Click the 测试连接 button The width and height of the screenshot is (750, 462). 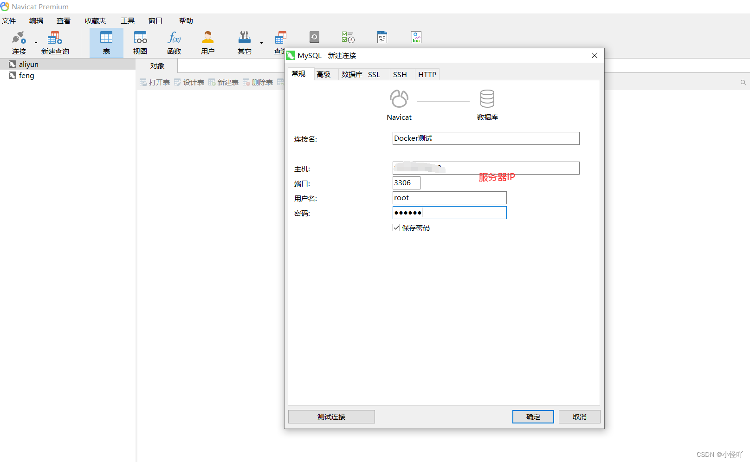[x=331, y=416]
